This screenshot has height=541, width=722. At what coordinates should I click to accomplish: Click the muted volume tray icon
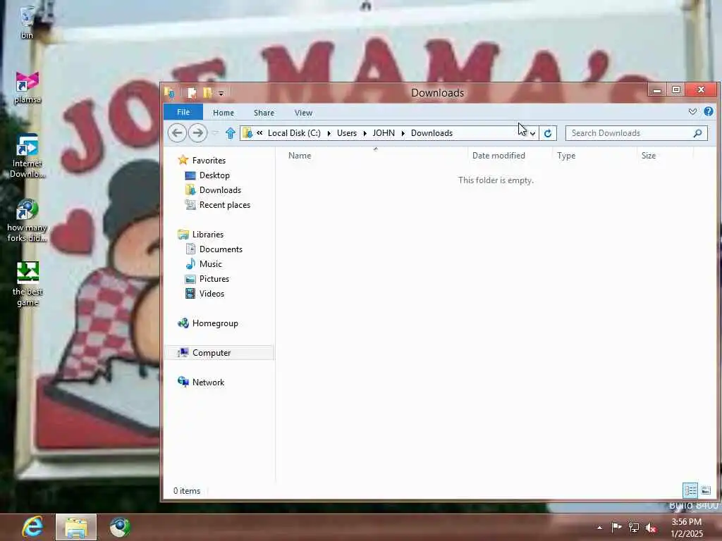[651, 528]
